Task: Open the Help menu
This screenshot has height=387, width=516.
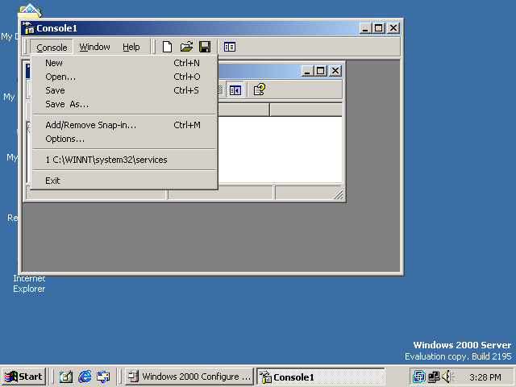Action: (x=131, y=47)
